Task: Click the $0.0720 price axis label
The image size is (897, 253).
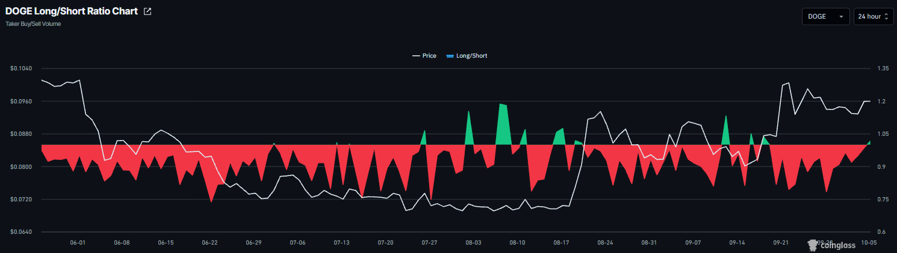Action: (x=20, y=200)
